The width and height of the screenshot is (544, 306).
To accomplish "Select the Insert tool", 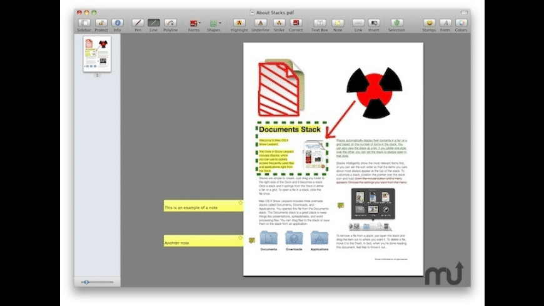I will [374, 23].
